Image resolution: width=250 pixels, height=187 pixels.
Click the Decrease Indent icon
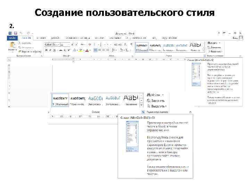pyautogui.click(x=116, y=45)
